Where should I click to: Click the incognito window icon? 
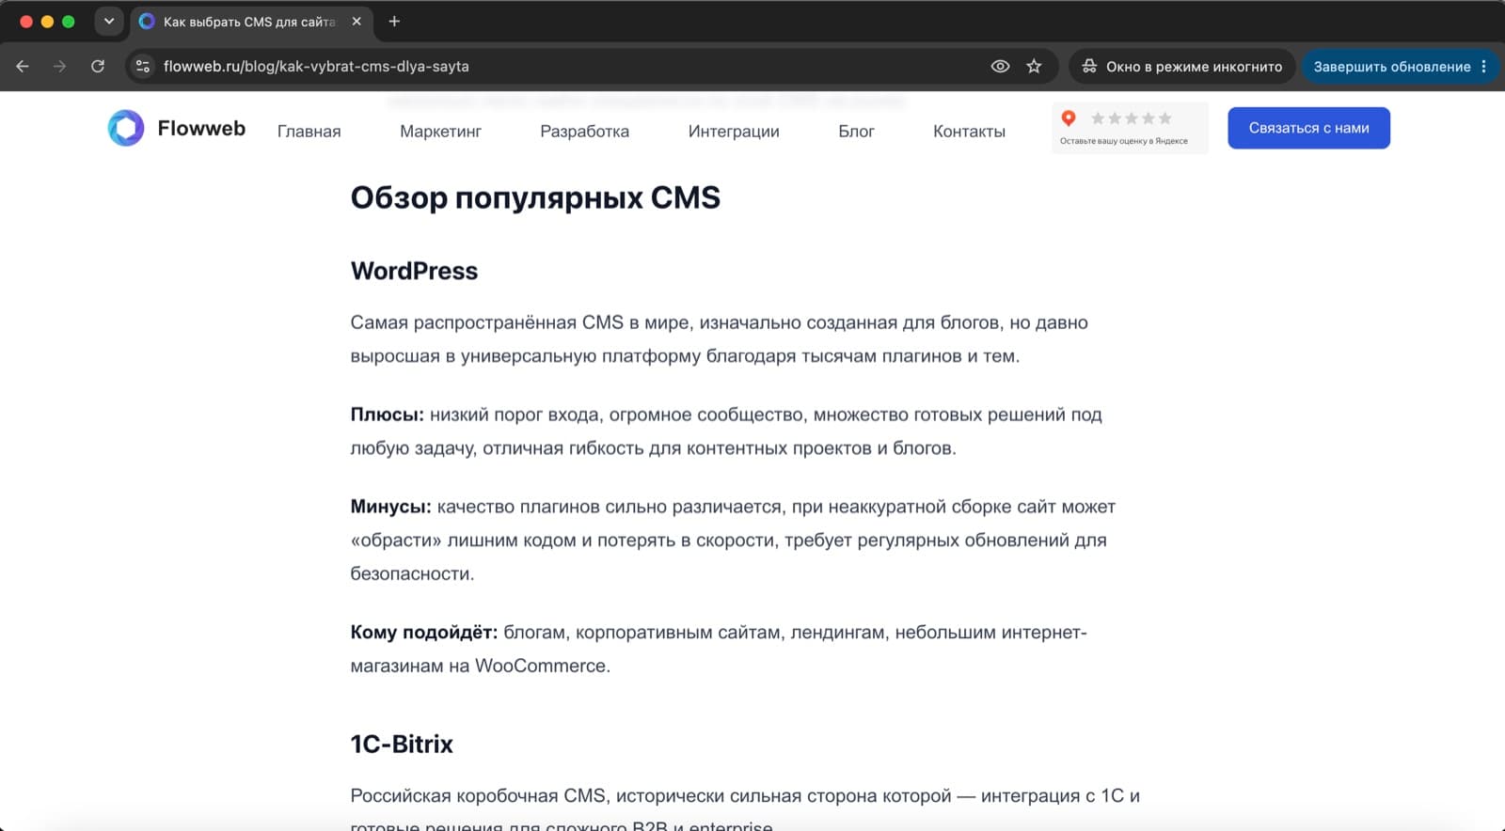pyautogui.click(x=1089, y=67)
